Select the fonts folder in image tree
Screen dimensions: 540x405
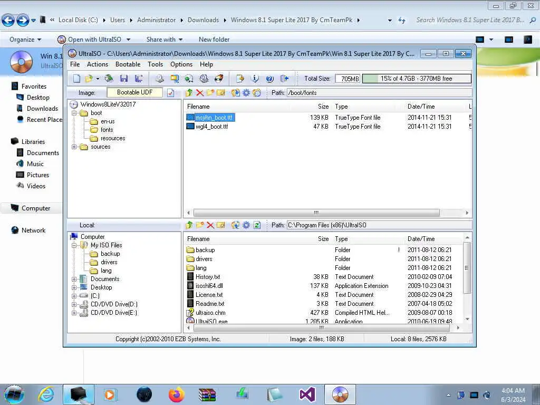pos(107,130)
